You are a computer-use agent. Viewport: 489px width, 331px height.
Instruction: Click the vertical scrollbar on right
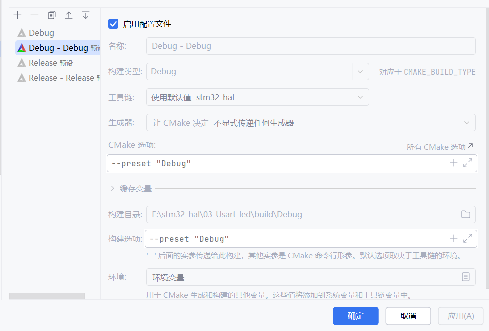487,148
